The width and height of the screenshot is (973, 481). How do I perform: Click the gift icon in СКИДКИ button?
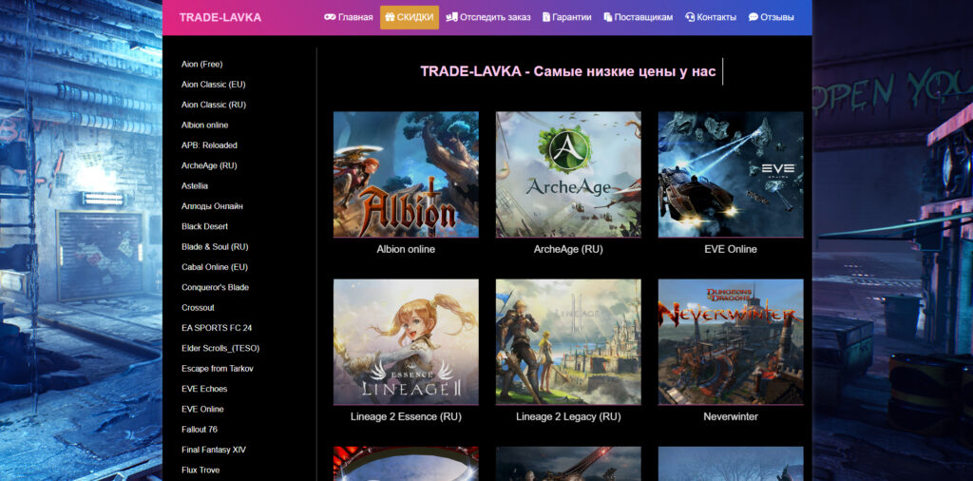pos(390,17)
